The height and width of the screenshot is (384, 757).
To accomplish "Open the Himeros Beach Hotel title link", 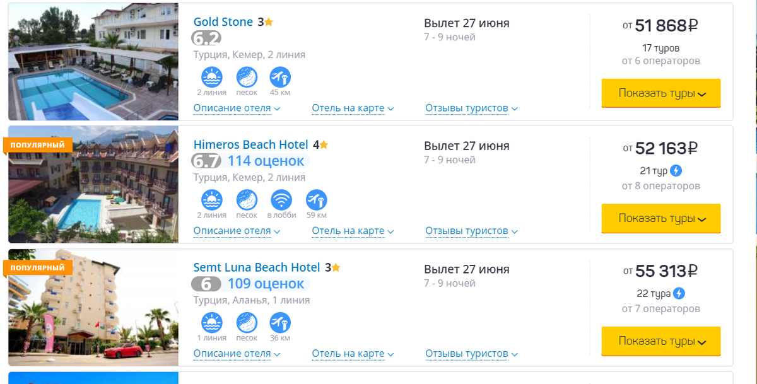I will (250, 144).
